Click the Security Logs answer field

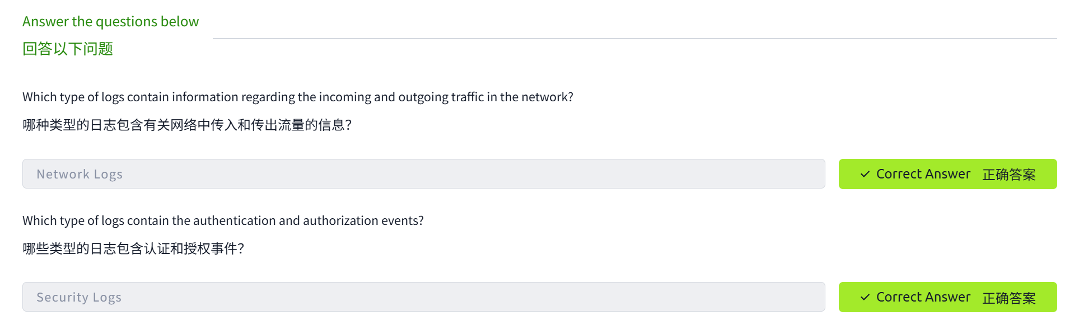click(x=423, y=297)
